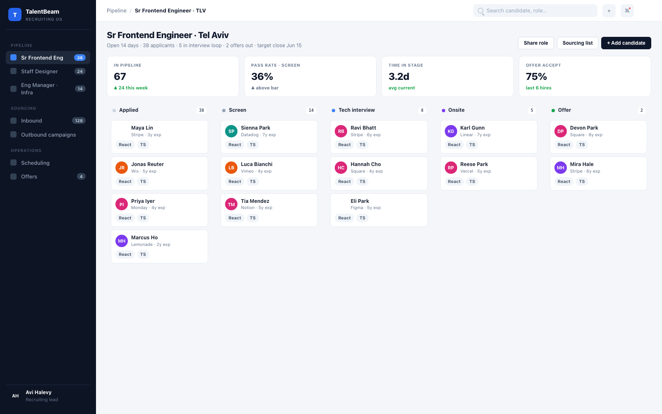Viewport: 662px width, 414px height.
Task: Click the Tech interview column header
Action: [379, 110]
